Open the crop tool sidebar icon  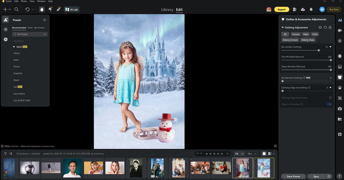[x=340, y=98]
